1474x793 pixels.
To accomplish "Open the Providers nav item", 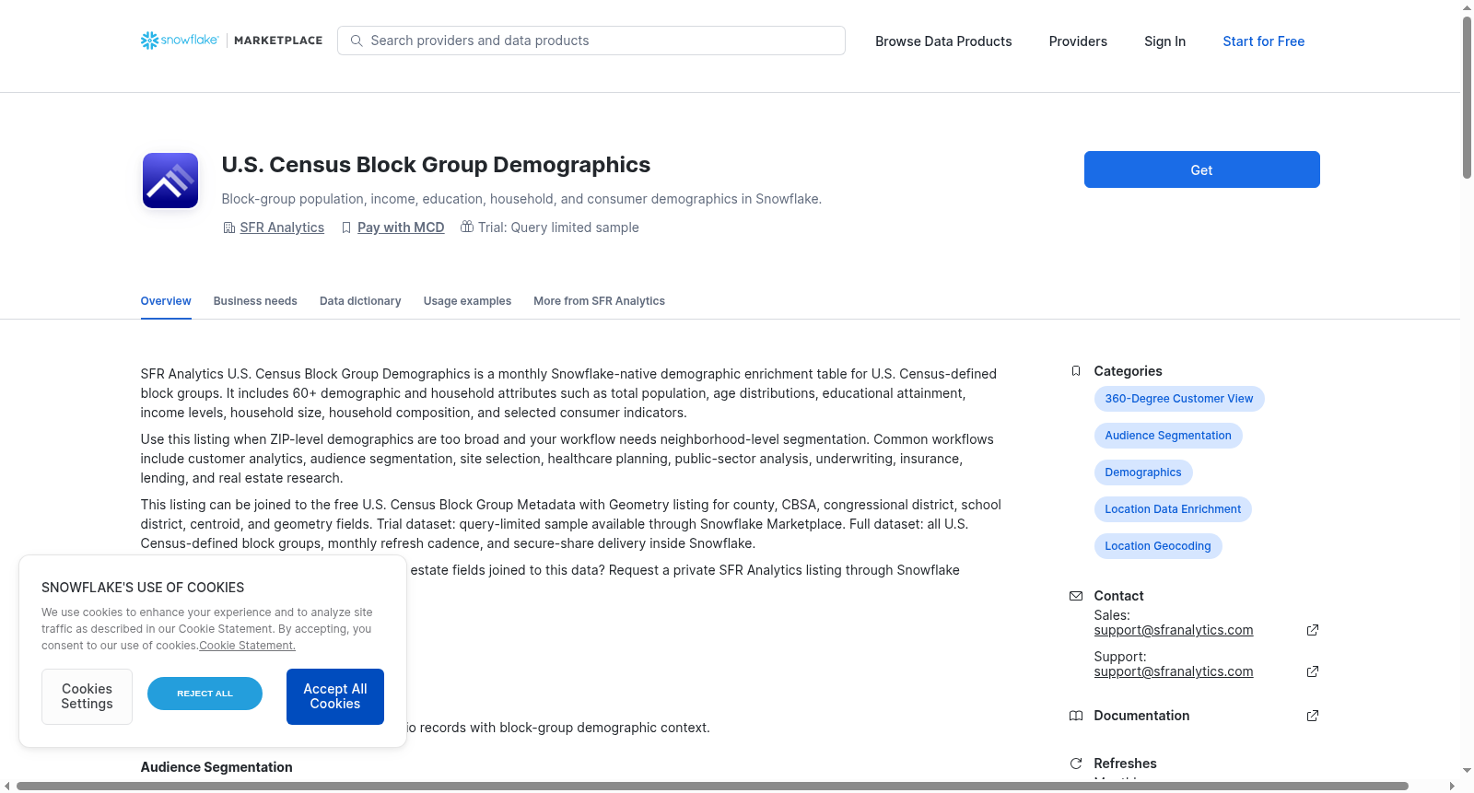I will tap(1078, 41).
